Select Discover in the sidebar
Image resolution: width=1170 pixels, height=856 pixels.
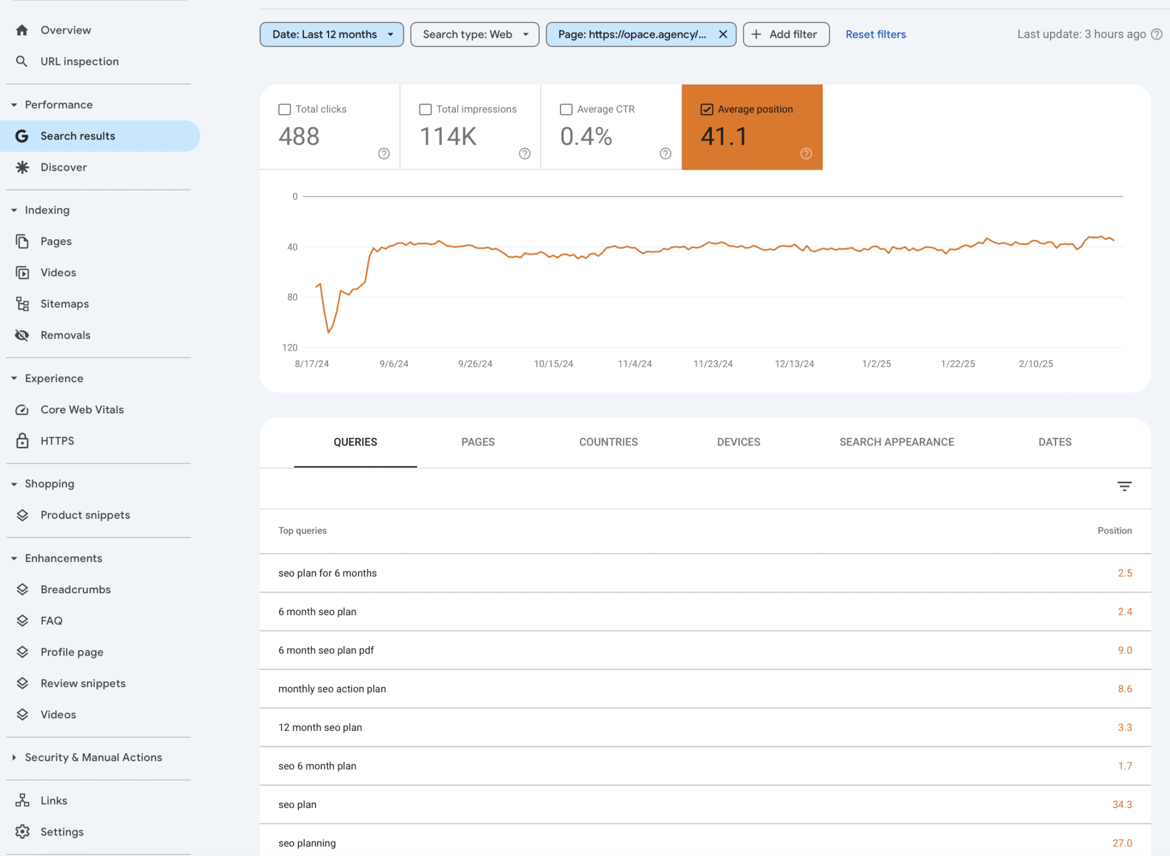(x=63, y=167)
